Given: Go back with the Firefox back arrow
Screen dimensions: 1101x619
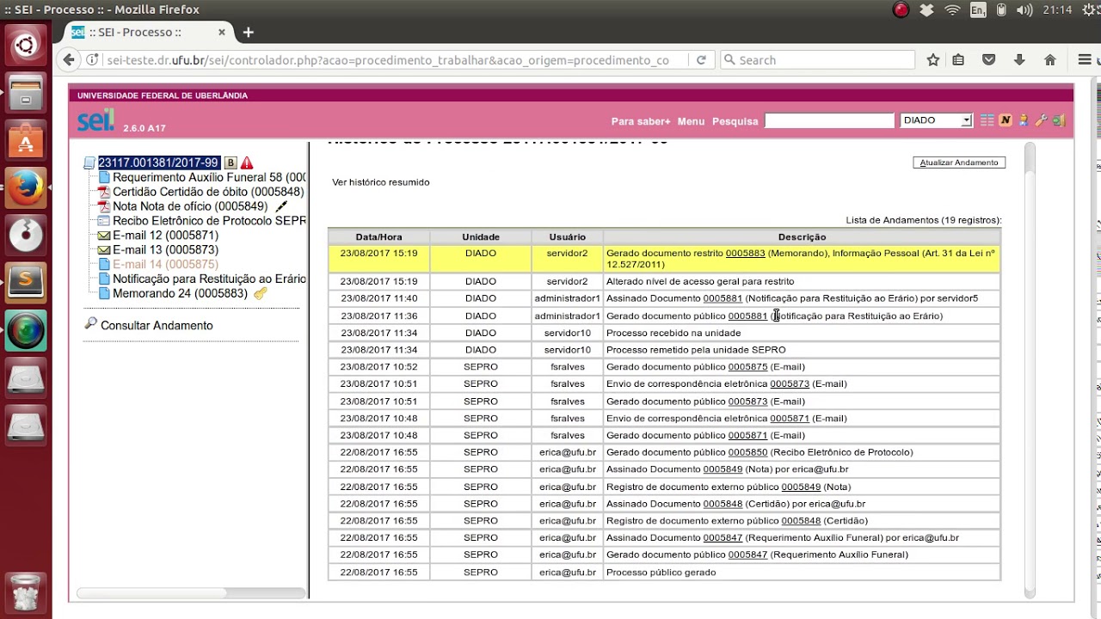Looking at the screenshot, I should [69, 60].
